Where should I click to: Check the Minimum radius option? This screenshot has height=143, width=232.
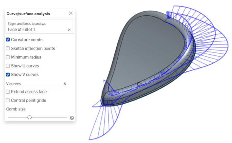8,57
